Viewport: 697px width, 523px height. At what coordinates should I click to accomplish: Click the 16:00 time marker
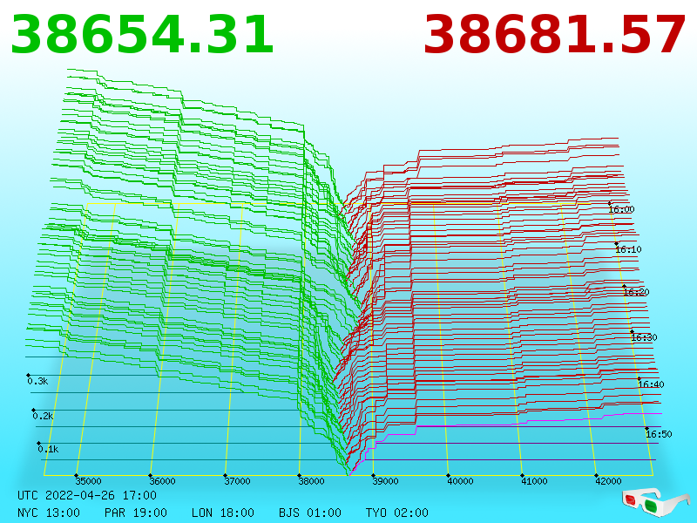[x=621, y=209]
